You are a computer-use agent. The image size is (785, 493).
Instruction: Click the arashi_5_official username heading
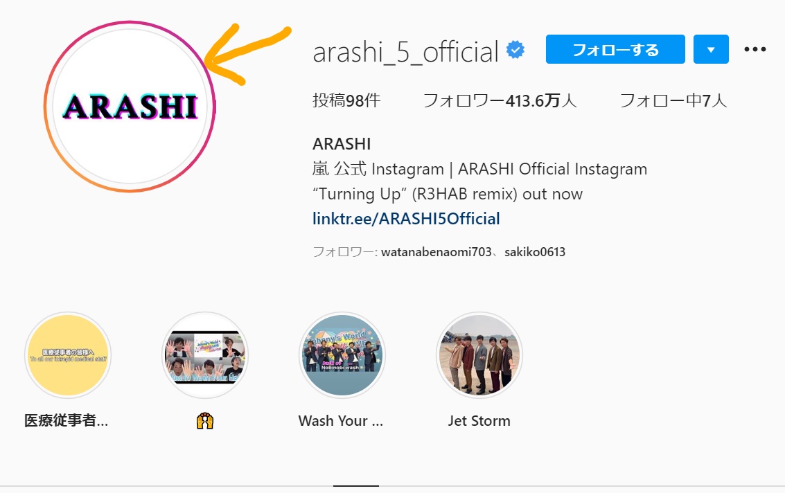[x=405, y=52]
